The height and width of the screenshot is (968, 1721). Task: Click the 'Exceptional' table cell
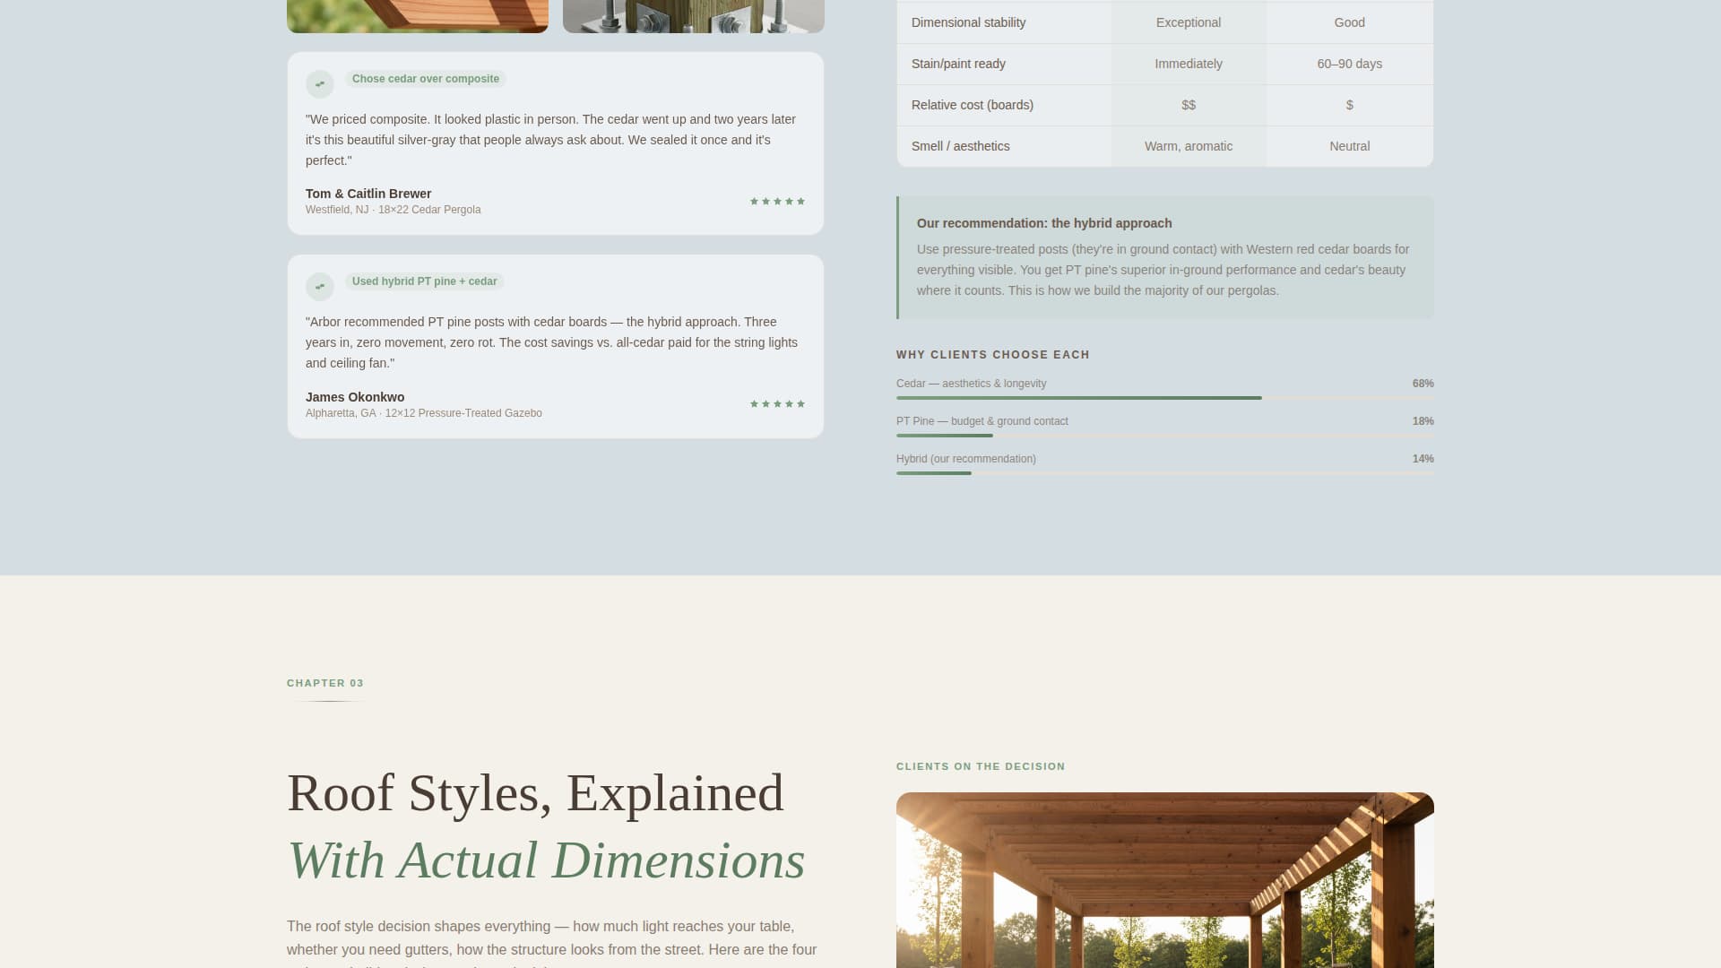coord(1189,22)
